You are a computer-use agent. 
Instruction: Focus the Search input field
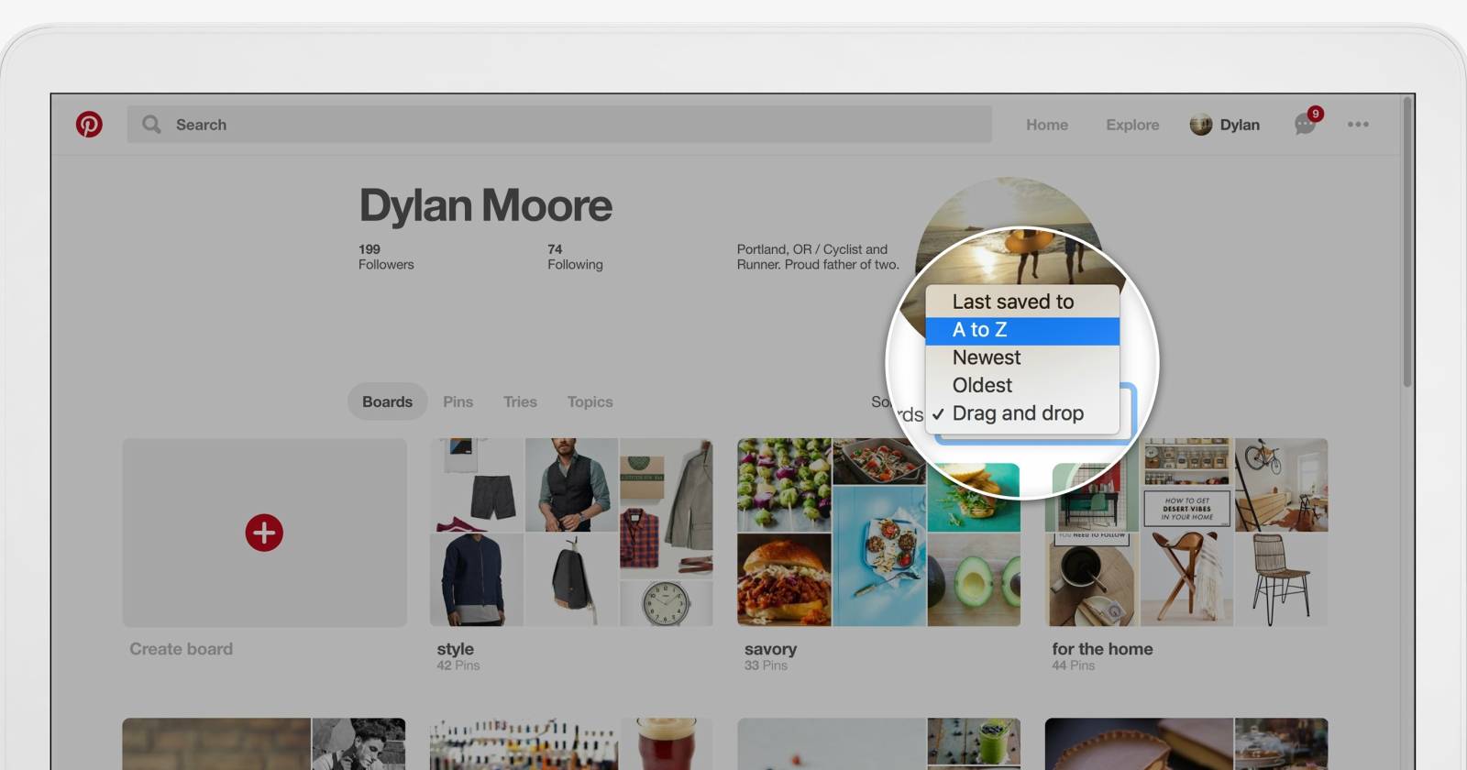point(559,124)
